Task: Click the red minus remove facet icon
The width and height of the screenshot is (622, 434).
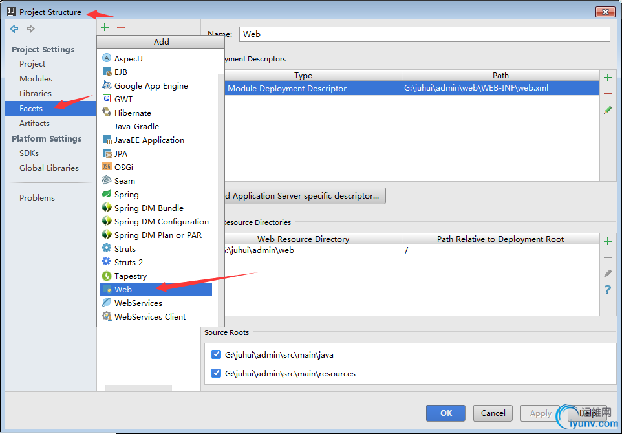Action: click(121, 27)
